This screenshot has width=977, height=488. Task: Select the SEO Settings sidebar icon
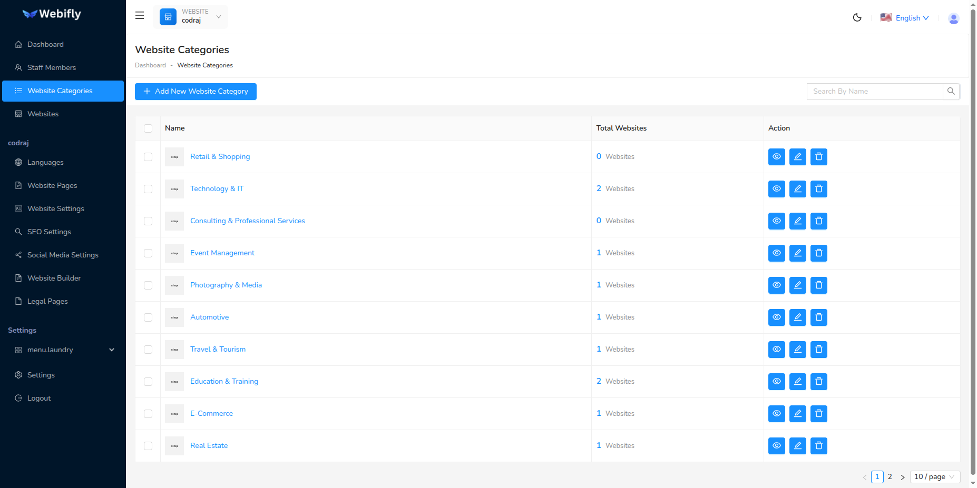click(19, 232)
